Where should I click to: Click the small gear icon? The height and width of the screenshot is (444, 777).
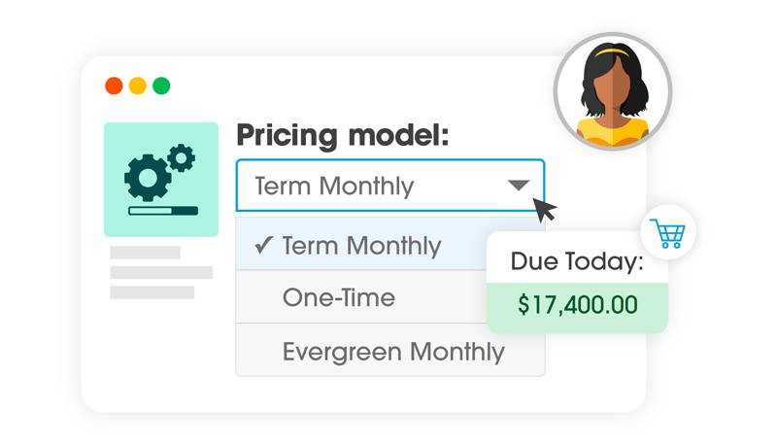tap(181, 156)
